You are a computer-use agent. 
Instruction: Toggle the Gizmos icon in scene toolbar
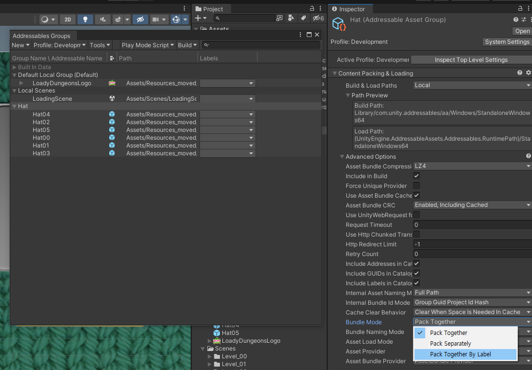click(x=176, y=19)
